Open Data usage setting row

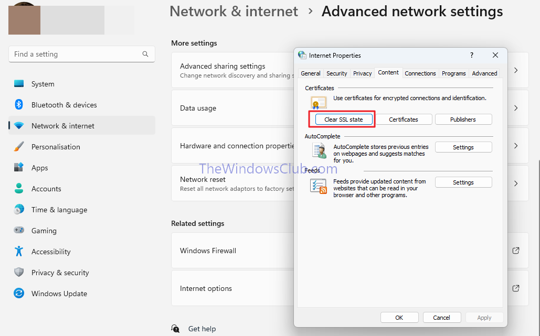(x=350, y=108)
